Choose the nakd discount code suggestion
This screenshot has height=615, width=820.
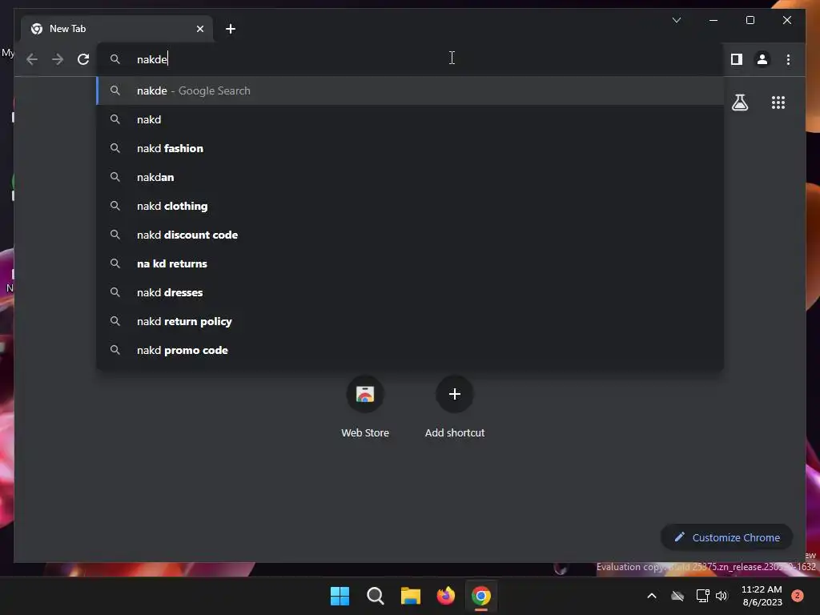tap(410, 235)
